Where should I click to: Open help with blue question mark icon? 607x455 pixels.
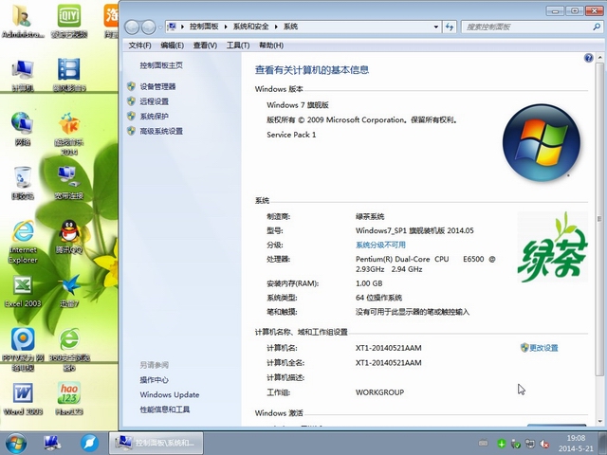point(588,58)
